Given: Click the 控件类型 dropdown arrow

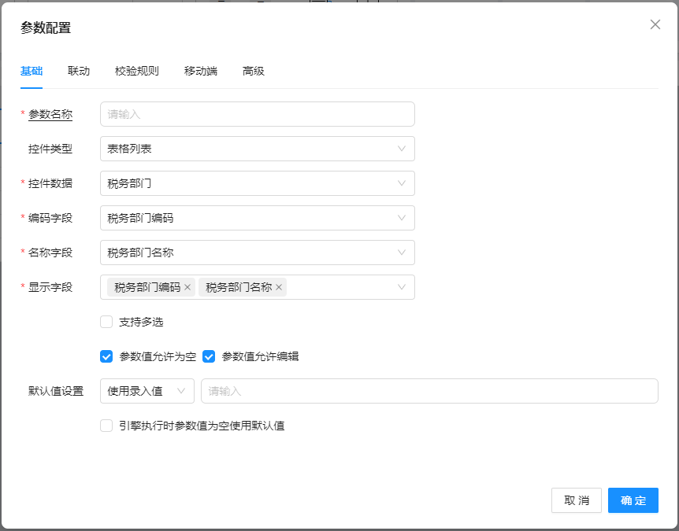Looking at the screenshot, I should pos(402,149).
